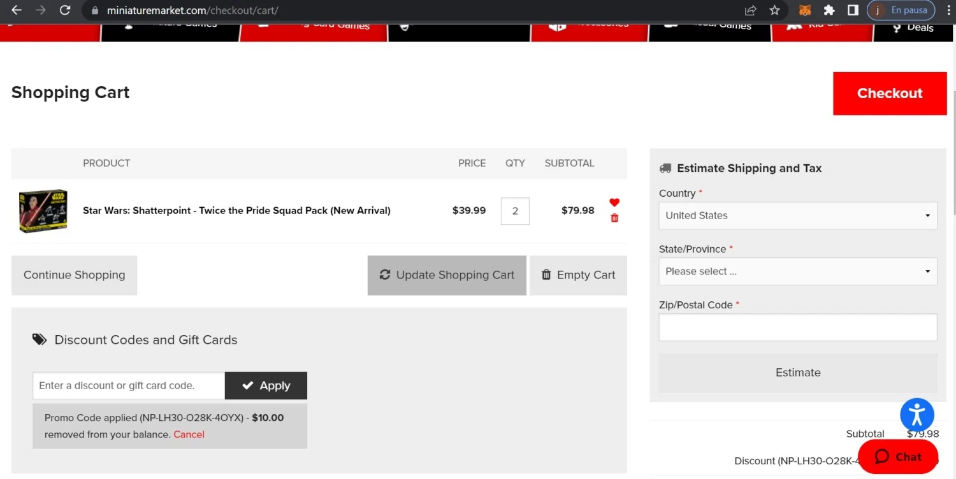Click the Estimate Shipping and Tax heading

click(x=749, y=168)
